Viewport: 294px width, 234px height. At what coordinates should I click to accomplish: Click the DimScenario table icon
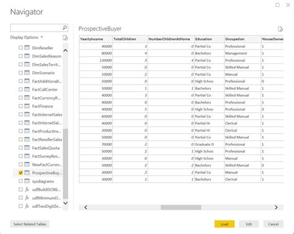27,73
